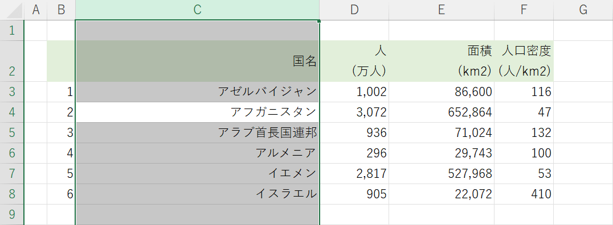Select row 5 header

12,132
